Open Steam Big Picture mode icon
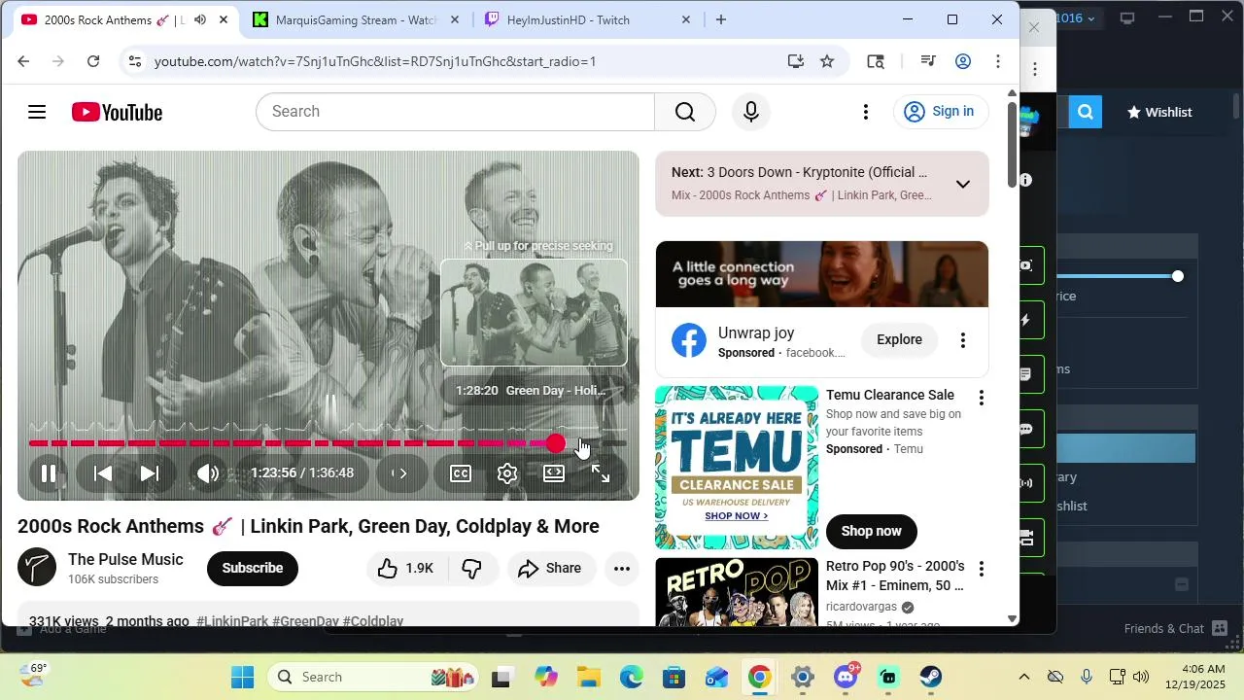Viewport: 1244px width, 700px height. [x=1127, y=17]
